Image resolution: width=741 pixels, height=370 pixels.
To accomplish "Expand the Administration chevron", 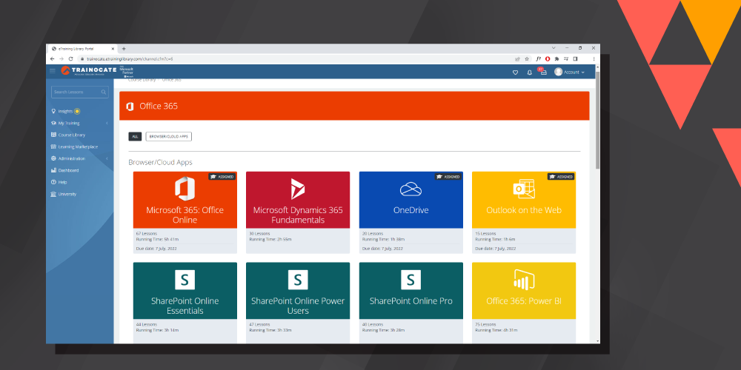I will coord(107,158).
